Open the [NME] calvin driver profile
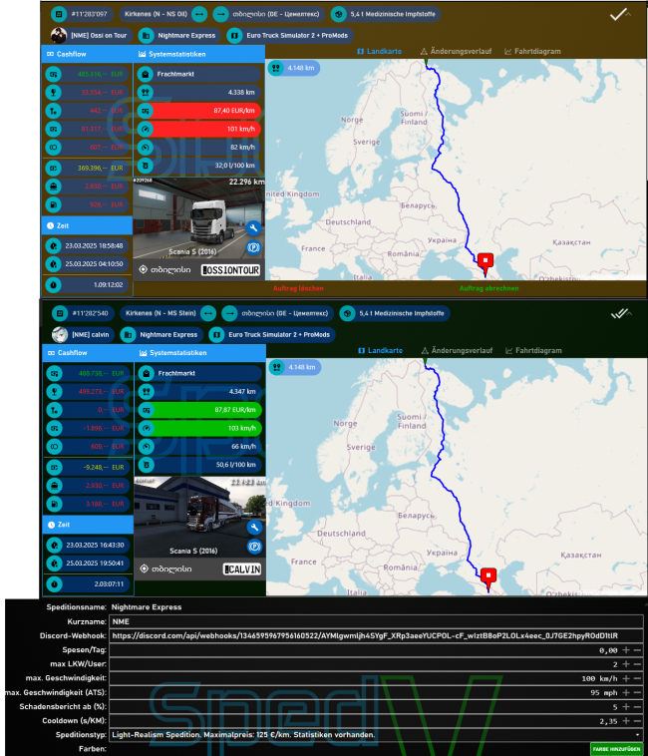Viewport: 648px width, 756px height. (83, 334)
